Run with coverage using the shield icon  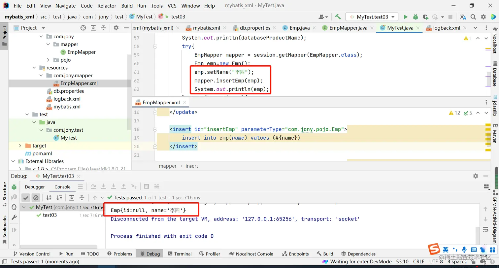pyautogui.click(x=425, y=17)
